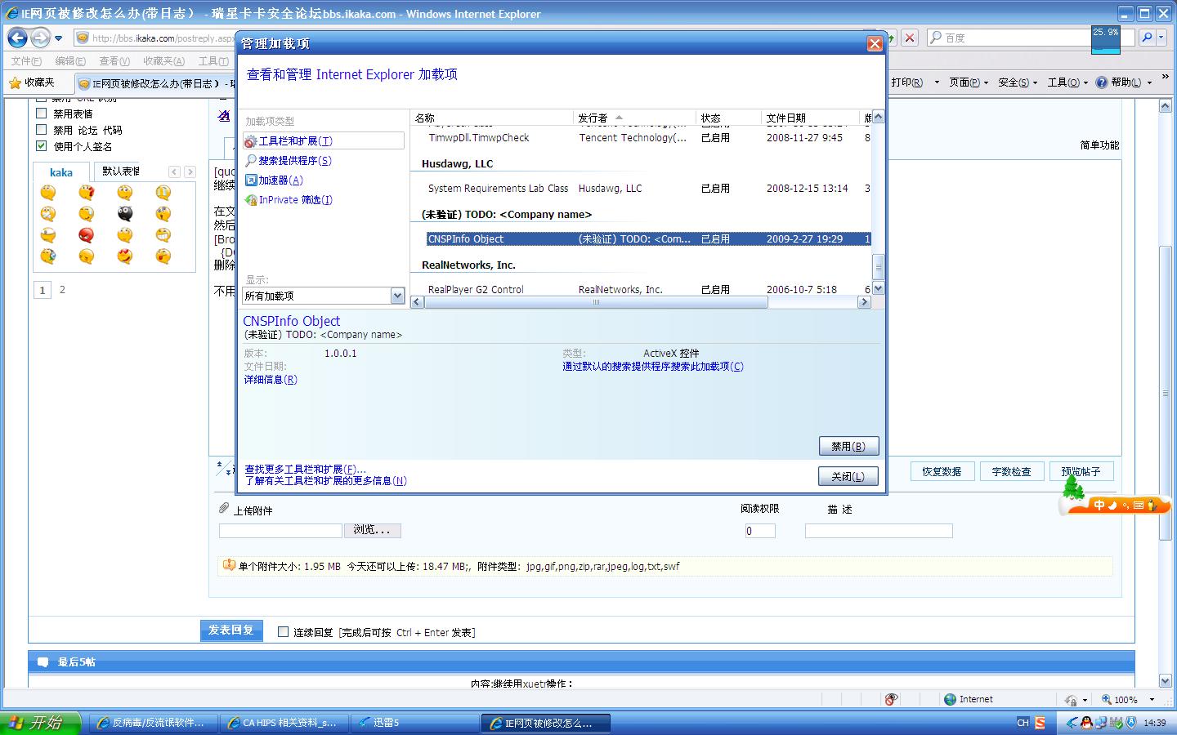Click the 浏览... browse button
The height and width of the screenshot is (735, 1177).
pos(373,530)
